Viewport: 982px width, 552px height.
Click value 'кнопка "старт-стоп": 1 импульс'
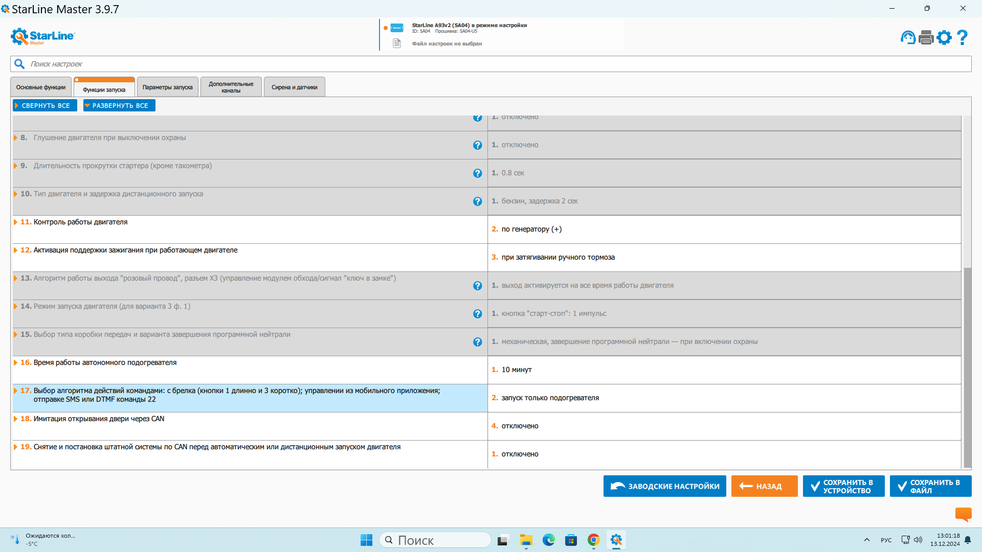click(554, 313)
